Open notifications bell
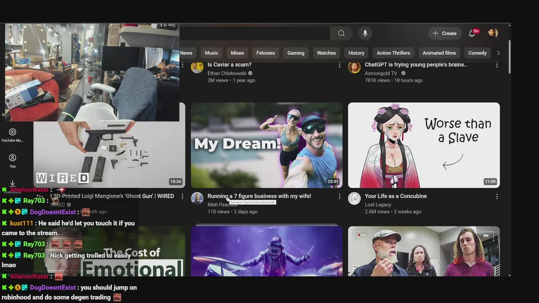Viewport: 539px width, 303px height. [x=472, y=33]
